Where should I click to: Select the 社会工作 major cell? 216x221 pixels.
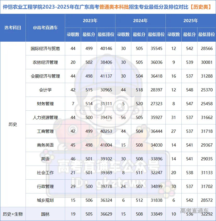(x=45, y=173)
